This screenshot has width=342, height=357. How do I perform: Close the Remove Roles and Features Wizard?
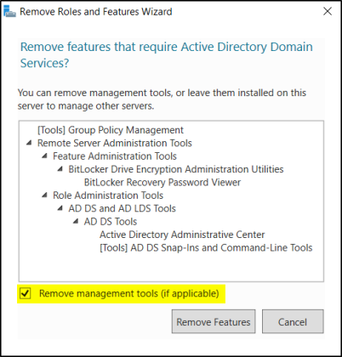328,11
